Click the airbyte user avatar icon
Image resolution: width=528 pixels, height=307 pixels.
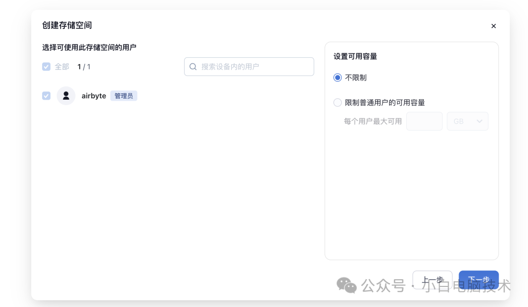click(66, 95)
